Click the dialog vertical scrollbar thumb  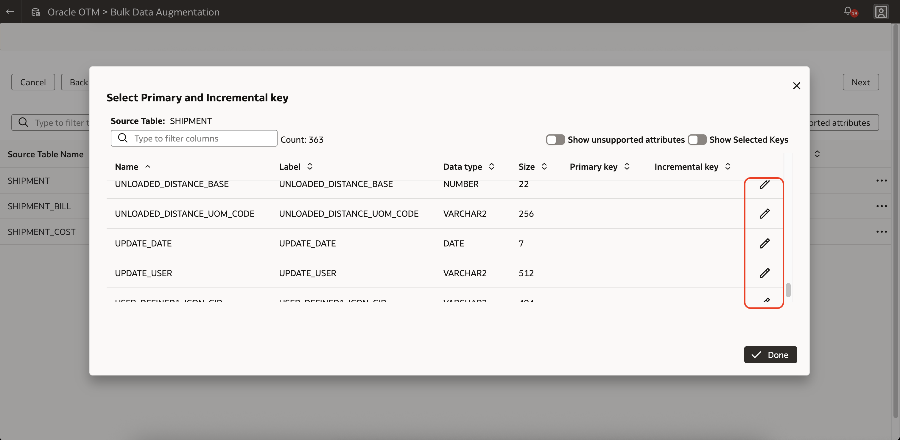788,290
